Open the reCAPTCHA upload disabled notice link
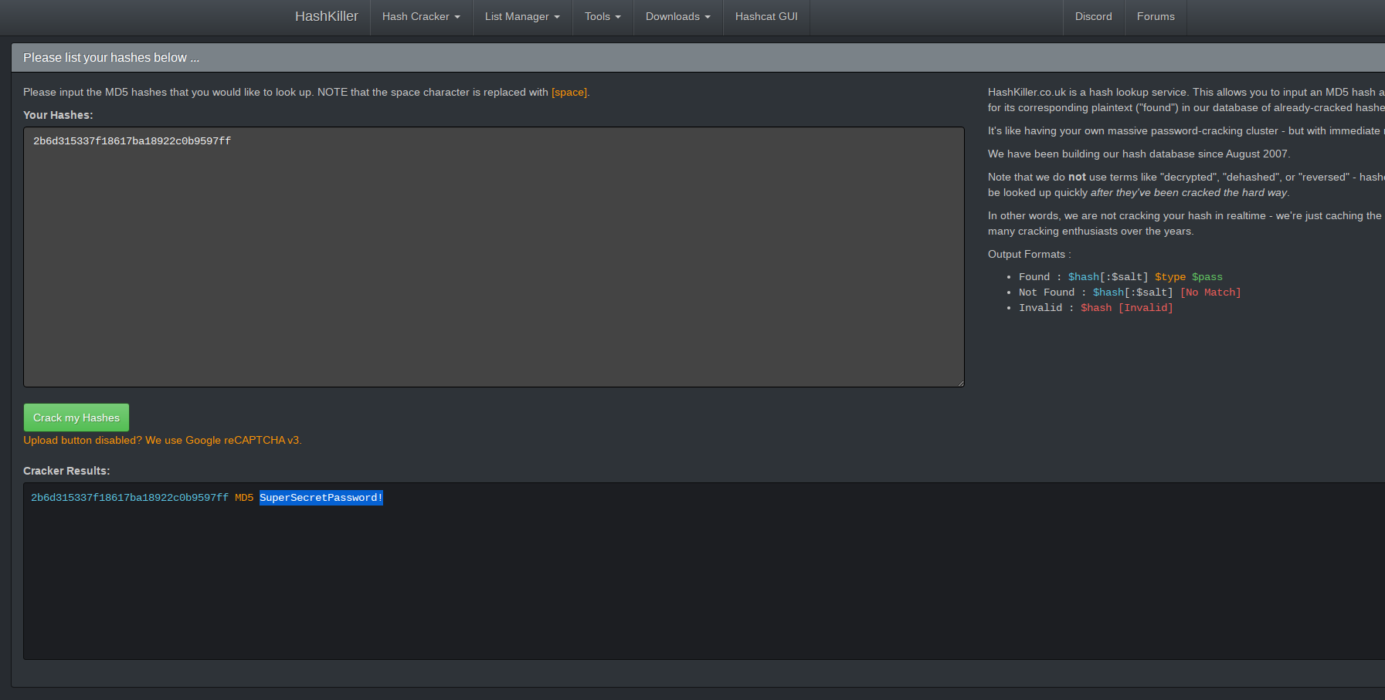1385x700 pixels. [x=162, y=440]
